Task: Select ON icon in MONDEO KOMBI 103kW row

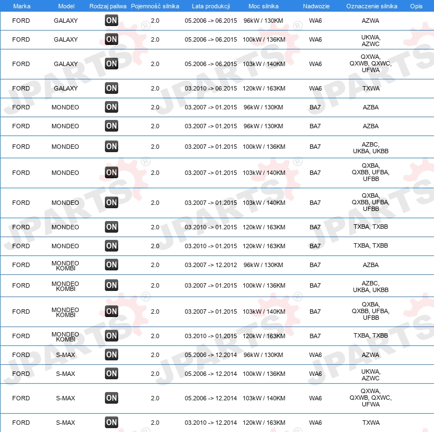Action: (112, 312)
